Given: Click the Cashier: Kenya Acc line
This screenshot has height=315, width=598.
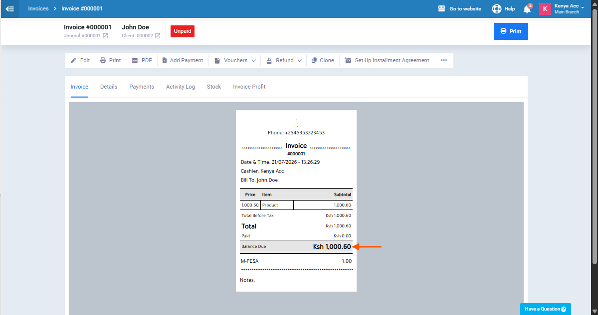Looking at the screenshot, I should (262, 171).
